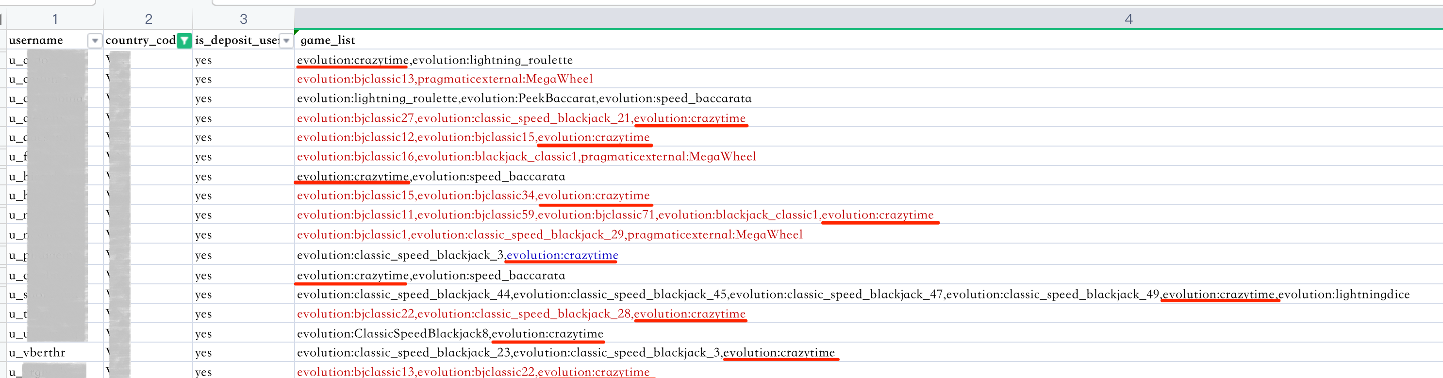Select cell with bjclassic13,pragmaticexternal:MegaWheel list
This screenshot has height=378, width=1443.
pos(869,79)
